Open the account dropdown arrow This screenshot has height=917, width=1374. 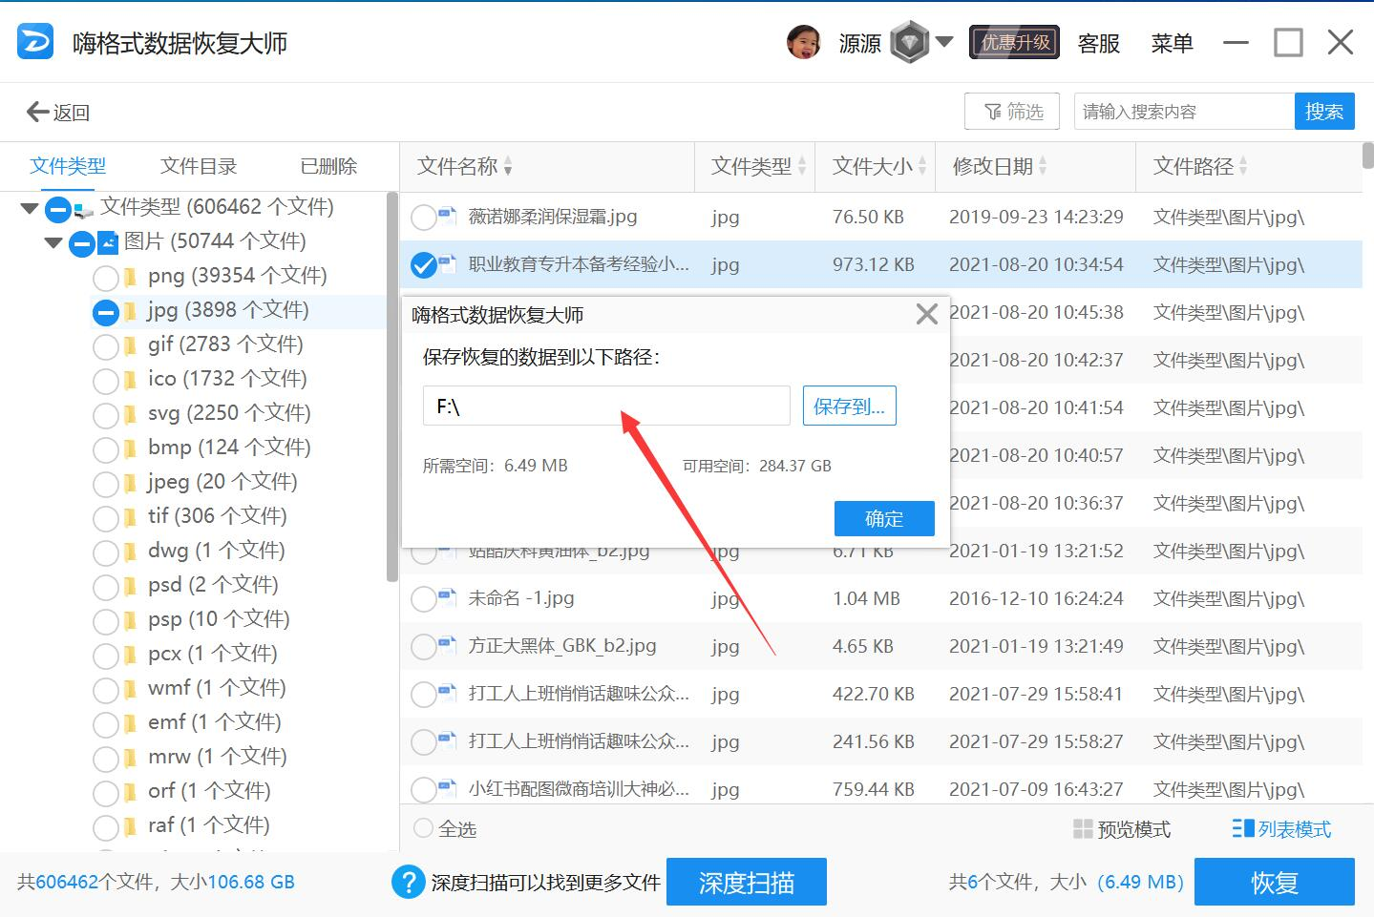[944, 42]
